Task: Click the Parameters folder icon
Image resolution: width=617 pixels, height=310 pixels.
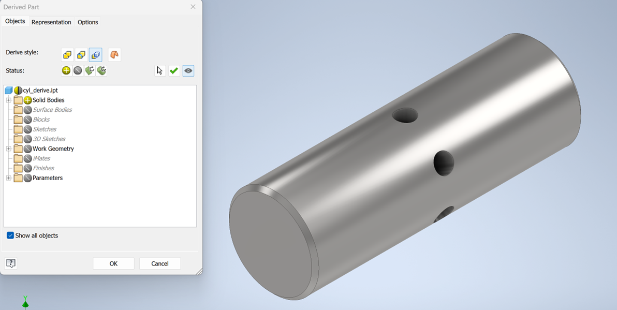Action: tap(18, 178)
